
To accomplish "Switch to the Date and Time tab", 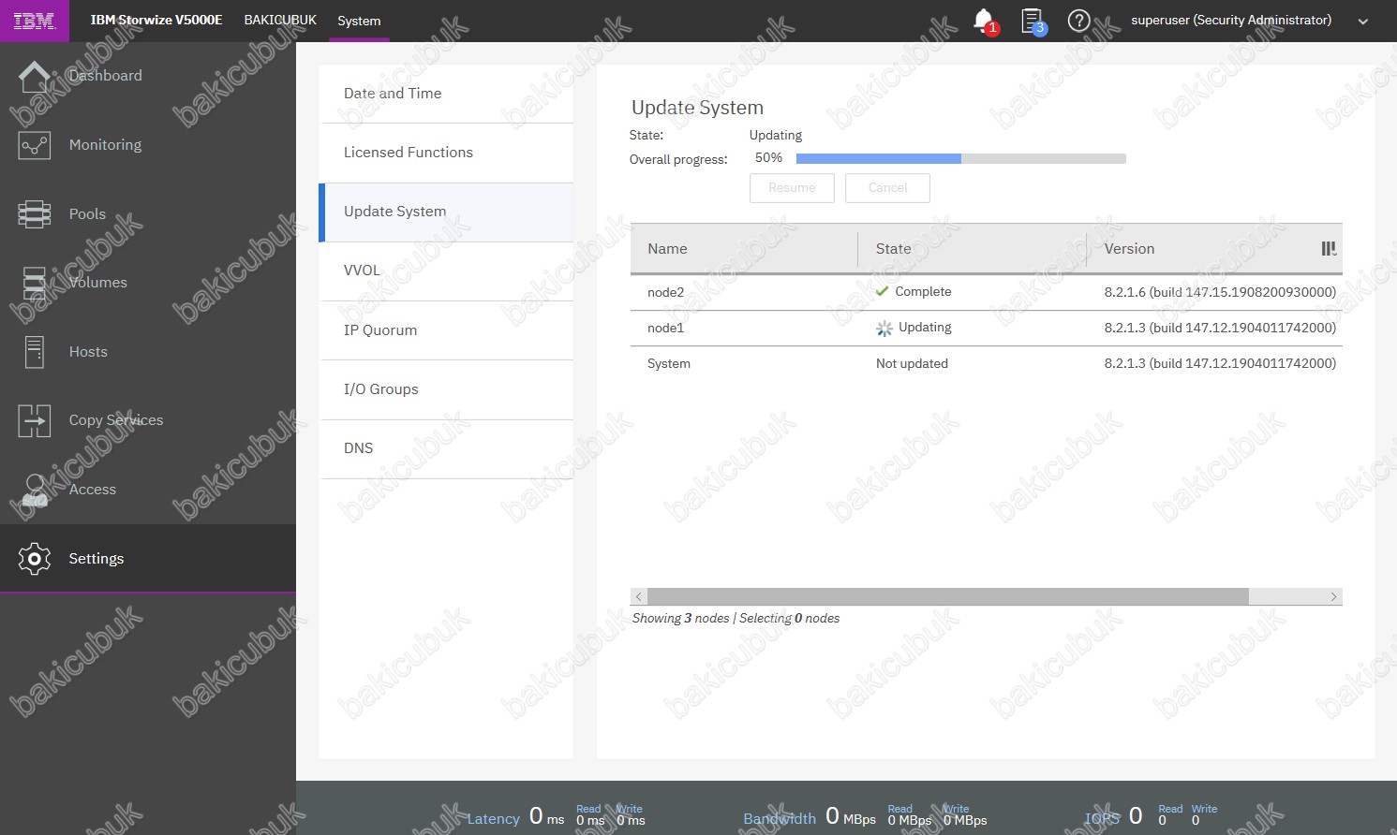I will point(446,94).
